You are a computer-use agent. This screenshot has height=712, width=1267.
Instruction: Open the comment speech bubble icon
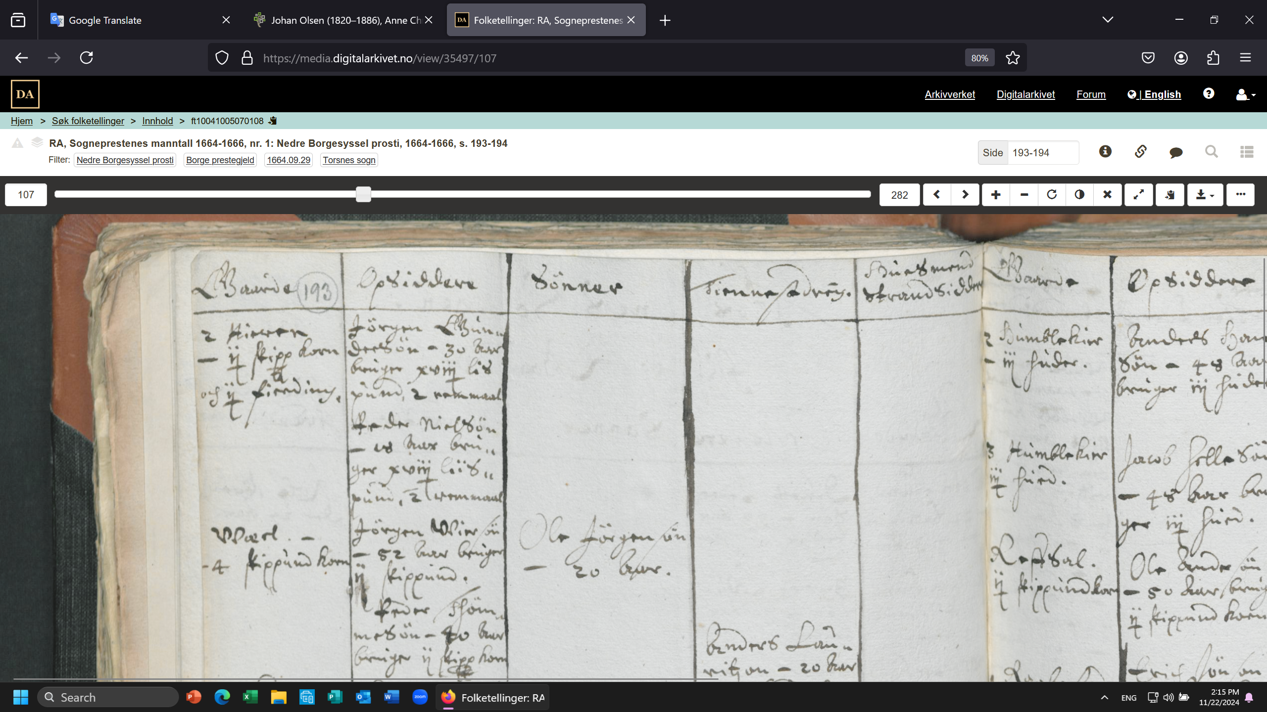click(1176, 152)
